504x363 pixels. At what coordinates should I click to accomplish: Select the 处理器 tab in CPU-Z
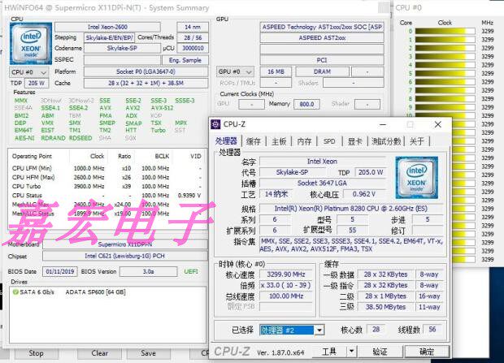[226, 141]
